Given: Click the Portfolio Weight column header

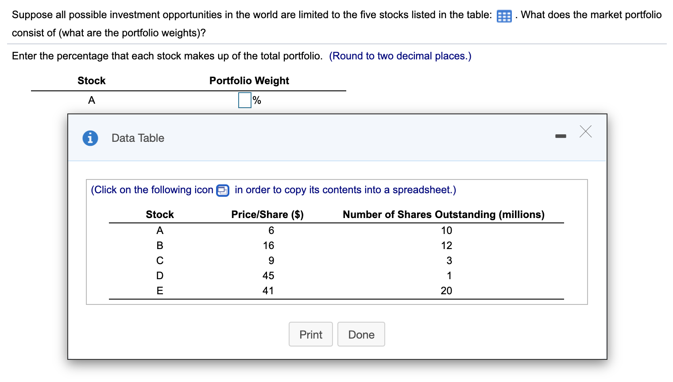Looking at the screenshot, I should [x=249, y=81].
